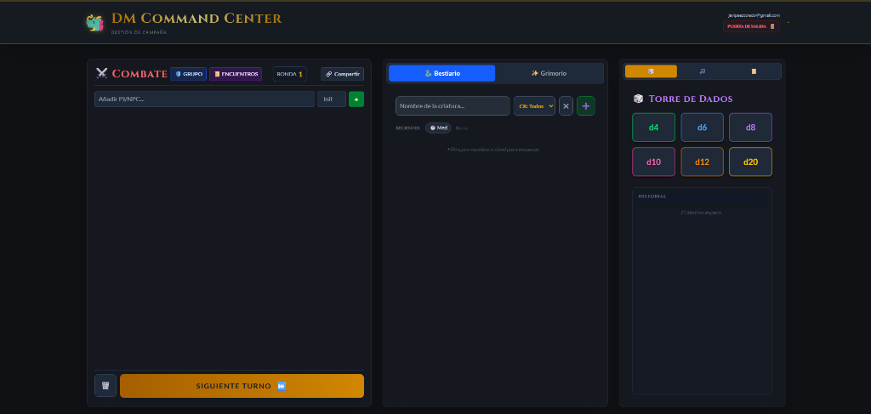The height and width of the screenshot is (414, 871).
Task: Open the Encuentros button
Action: (236, 74)
